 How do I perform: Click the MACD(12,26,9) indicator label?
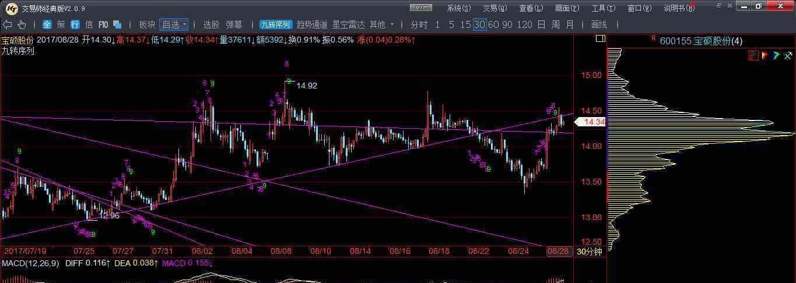click(x=30, y=263)
